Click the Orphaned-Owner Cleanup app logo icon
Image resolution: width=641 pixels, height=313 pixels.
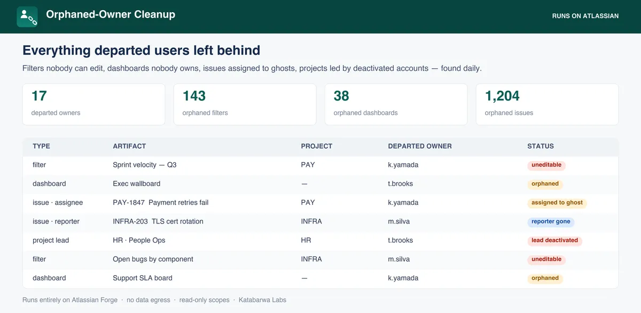click(27, 17)
